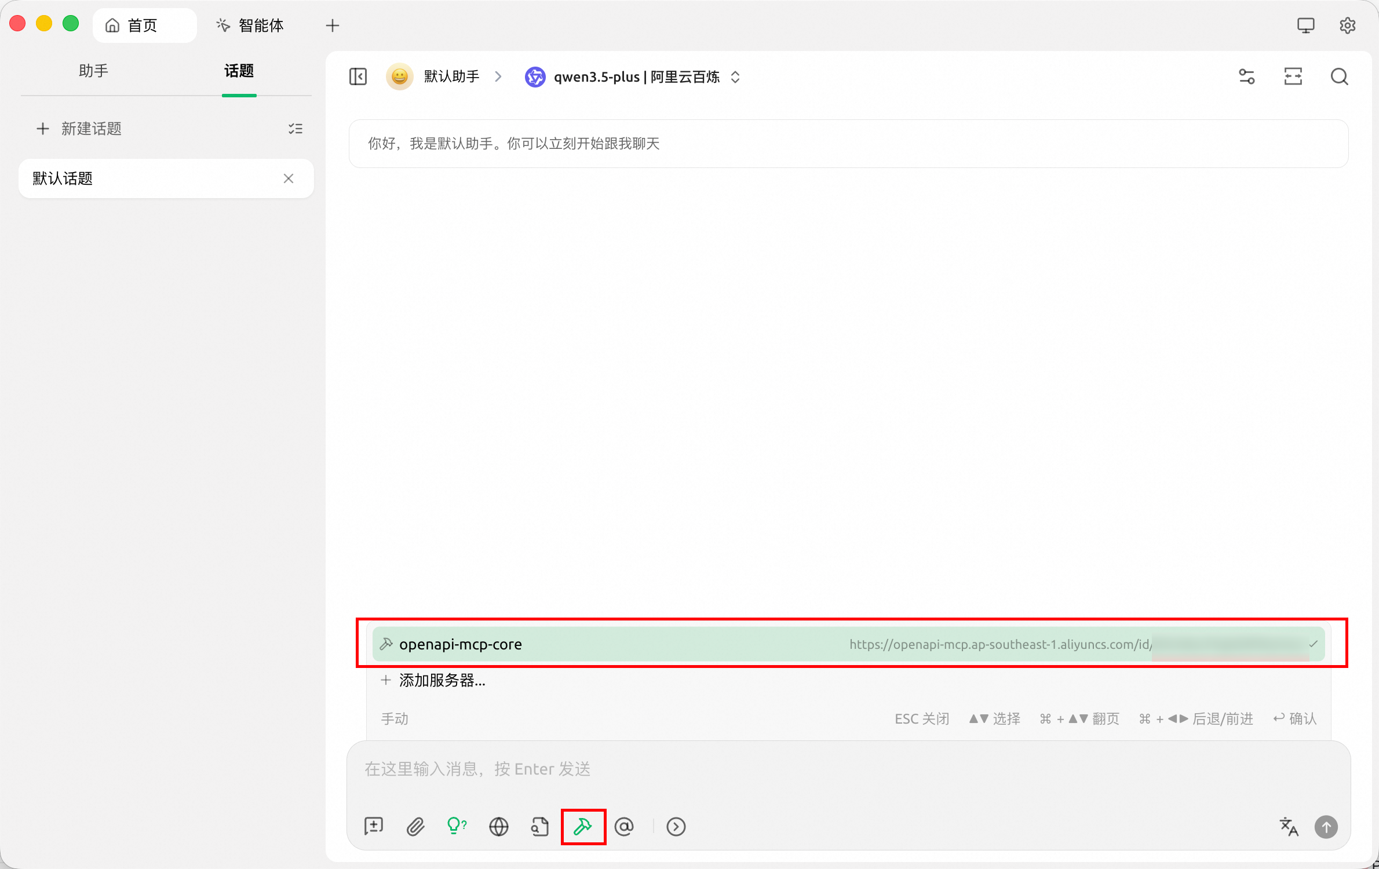
Task: Open the knowledge base file-search icon
Action: pos(540,827)
